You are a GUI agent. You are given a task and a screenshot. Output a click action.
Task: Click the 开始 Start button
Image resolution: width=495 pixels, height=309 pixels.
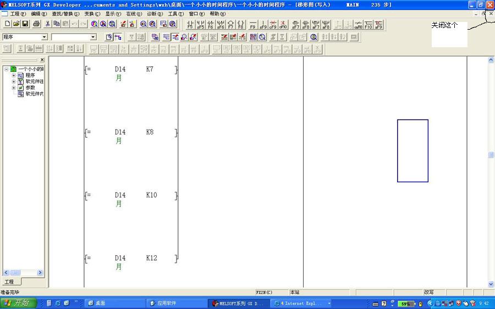point(18,303)
